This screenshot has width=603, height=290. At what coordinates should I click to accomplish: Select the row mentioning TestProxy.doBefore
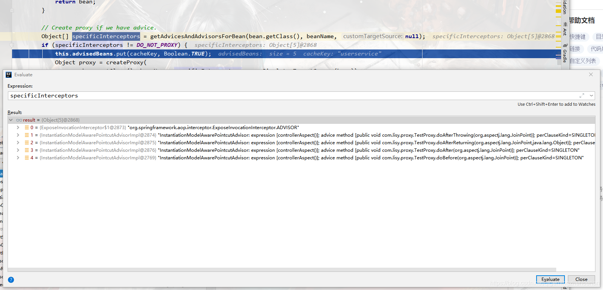tap(301, 158)
